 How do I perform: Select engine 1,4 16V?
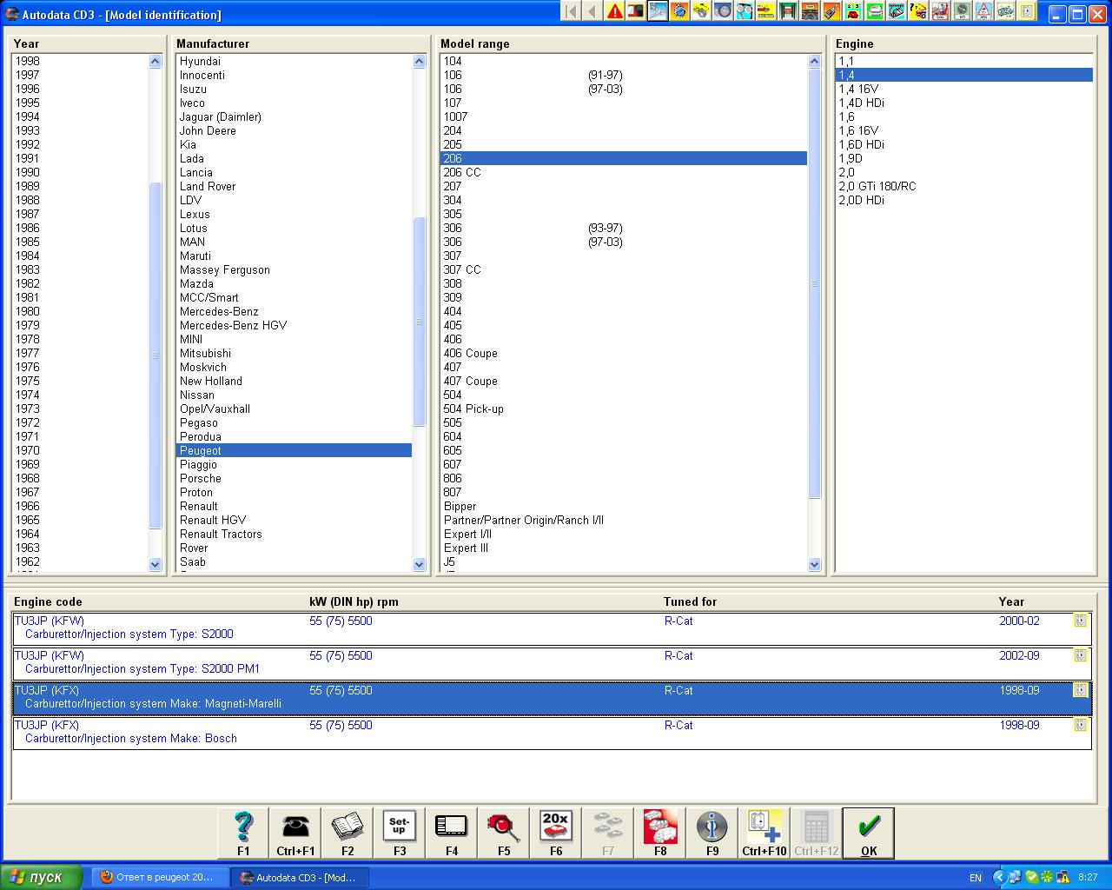pyautogui.click(x=964, y=89)
